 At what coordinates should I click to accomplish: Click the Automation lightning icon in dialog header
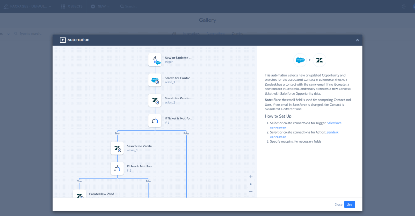pos(63,40)
